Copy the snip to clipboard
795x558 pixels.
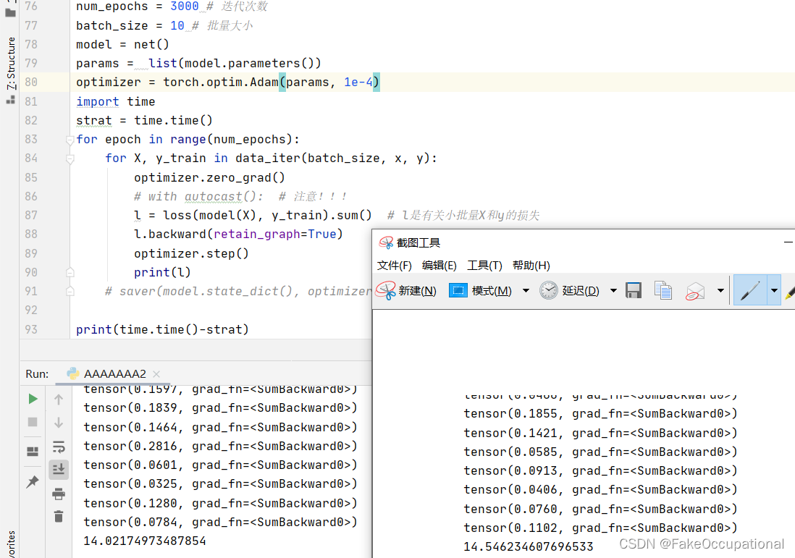(x=662, y=289)
